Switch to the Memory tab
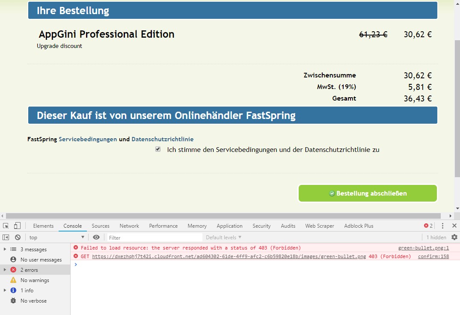The width and height of the screenshot is (460, 315). click(x=197, y=226)
